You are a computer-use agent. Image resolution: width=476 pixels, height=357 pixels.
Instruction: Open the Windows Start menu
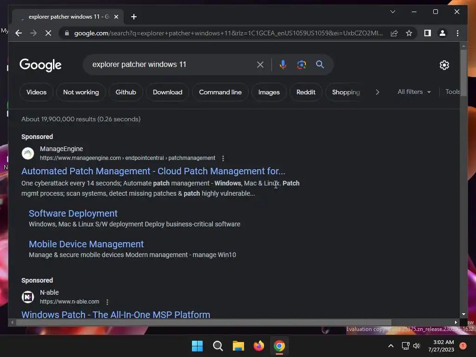click(x=197, y=346)
